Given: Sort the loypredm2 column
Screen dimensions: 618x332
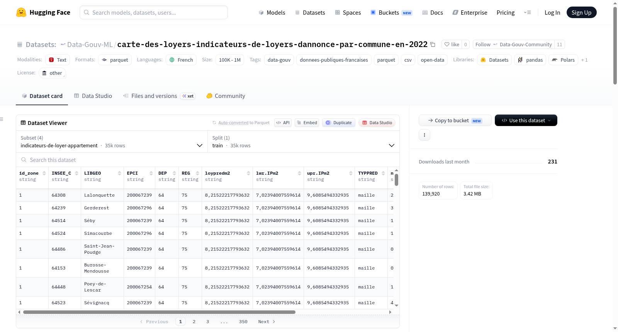Looking at the screenshot, I should 248,173.
